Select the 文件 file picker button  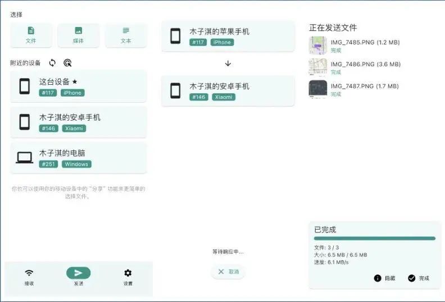point(31,35)
